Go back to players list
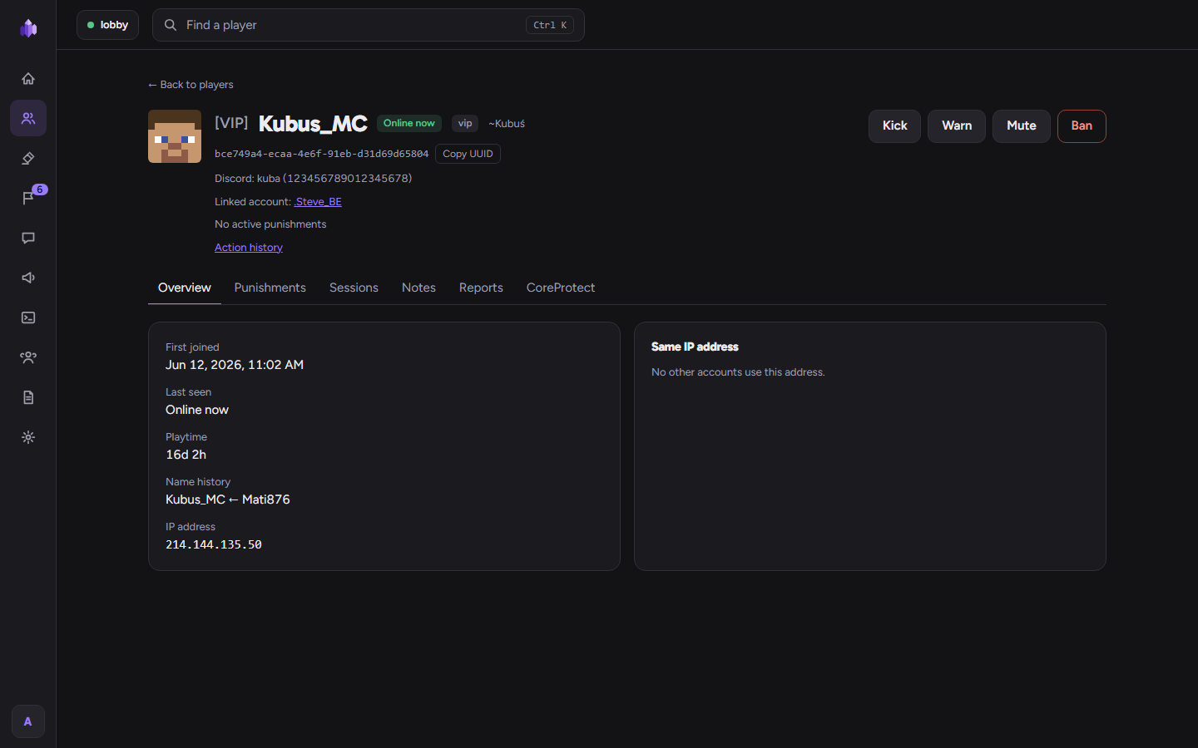The width and height of the screenshot is (1198, 748). (x=191, y=85)
